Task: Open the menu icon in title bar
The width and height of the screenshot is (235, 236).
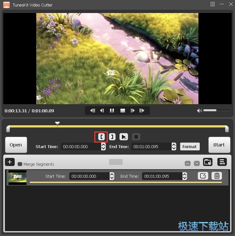Action: point(212,4)
